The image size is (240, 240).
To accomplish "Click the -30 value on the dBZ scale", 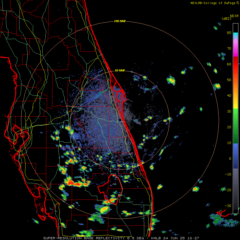I will (x=228, y=206).
